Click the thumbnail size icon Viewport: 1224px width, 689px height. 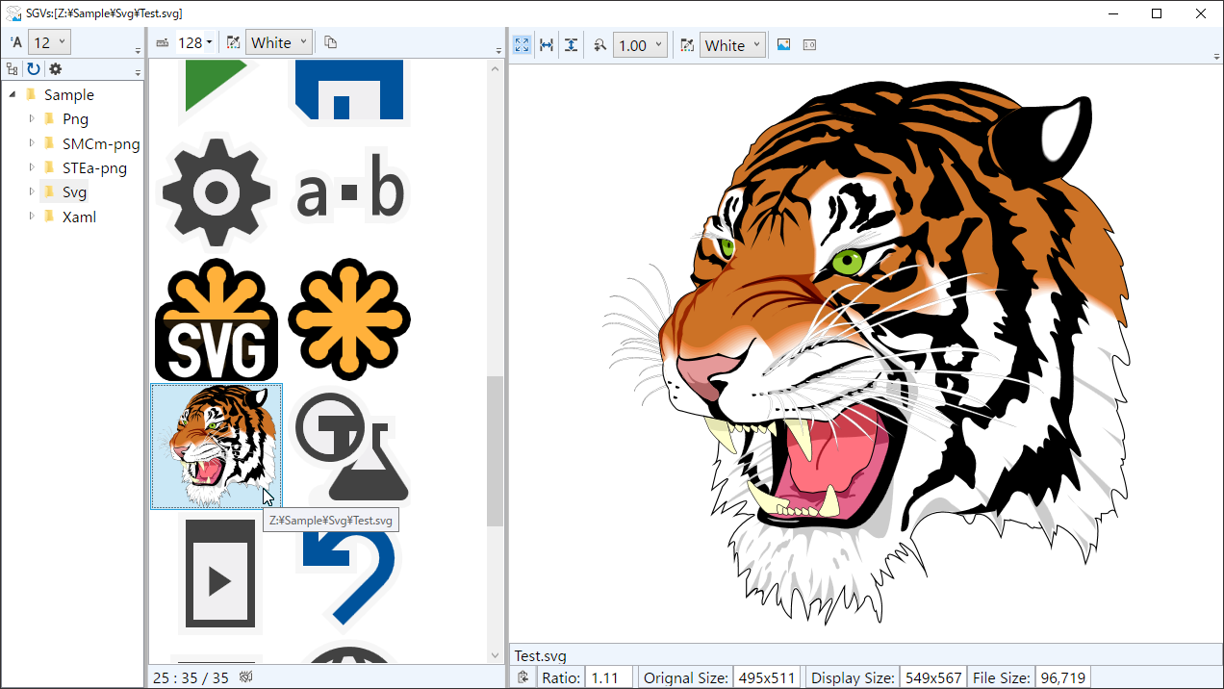[162, 42]
